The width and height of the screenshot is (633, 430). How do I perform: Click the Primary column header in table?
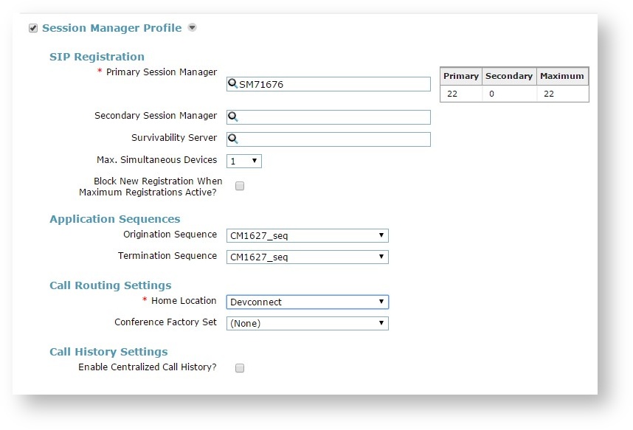[461, 76]
